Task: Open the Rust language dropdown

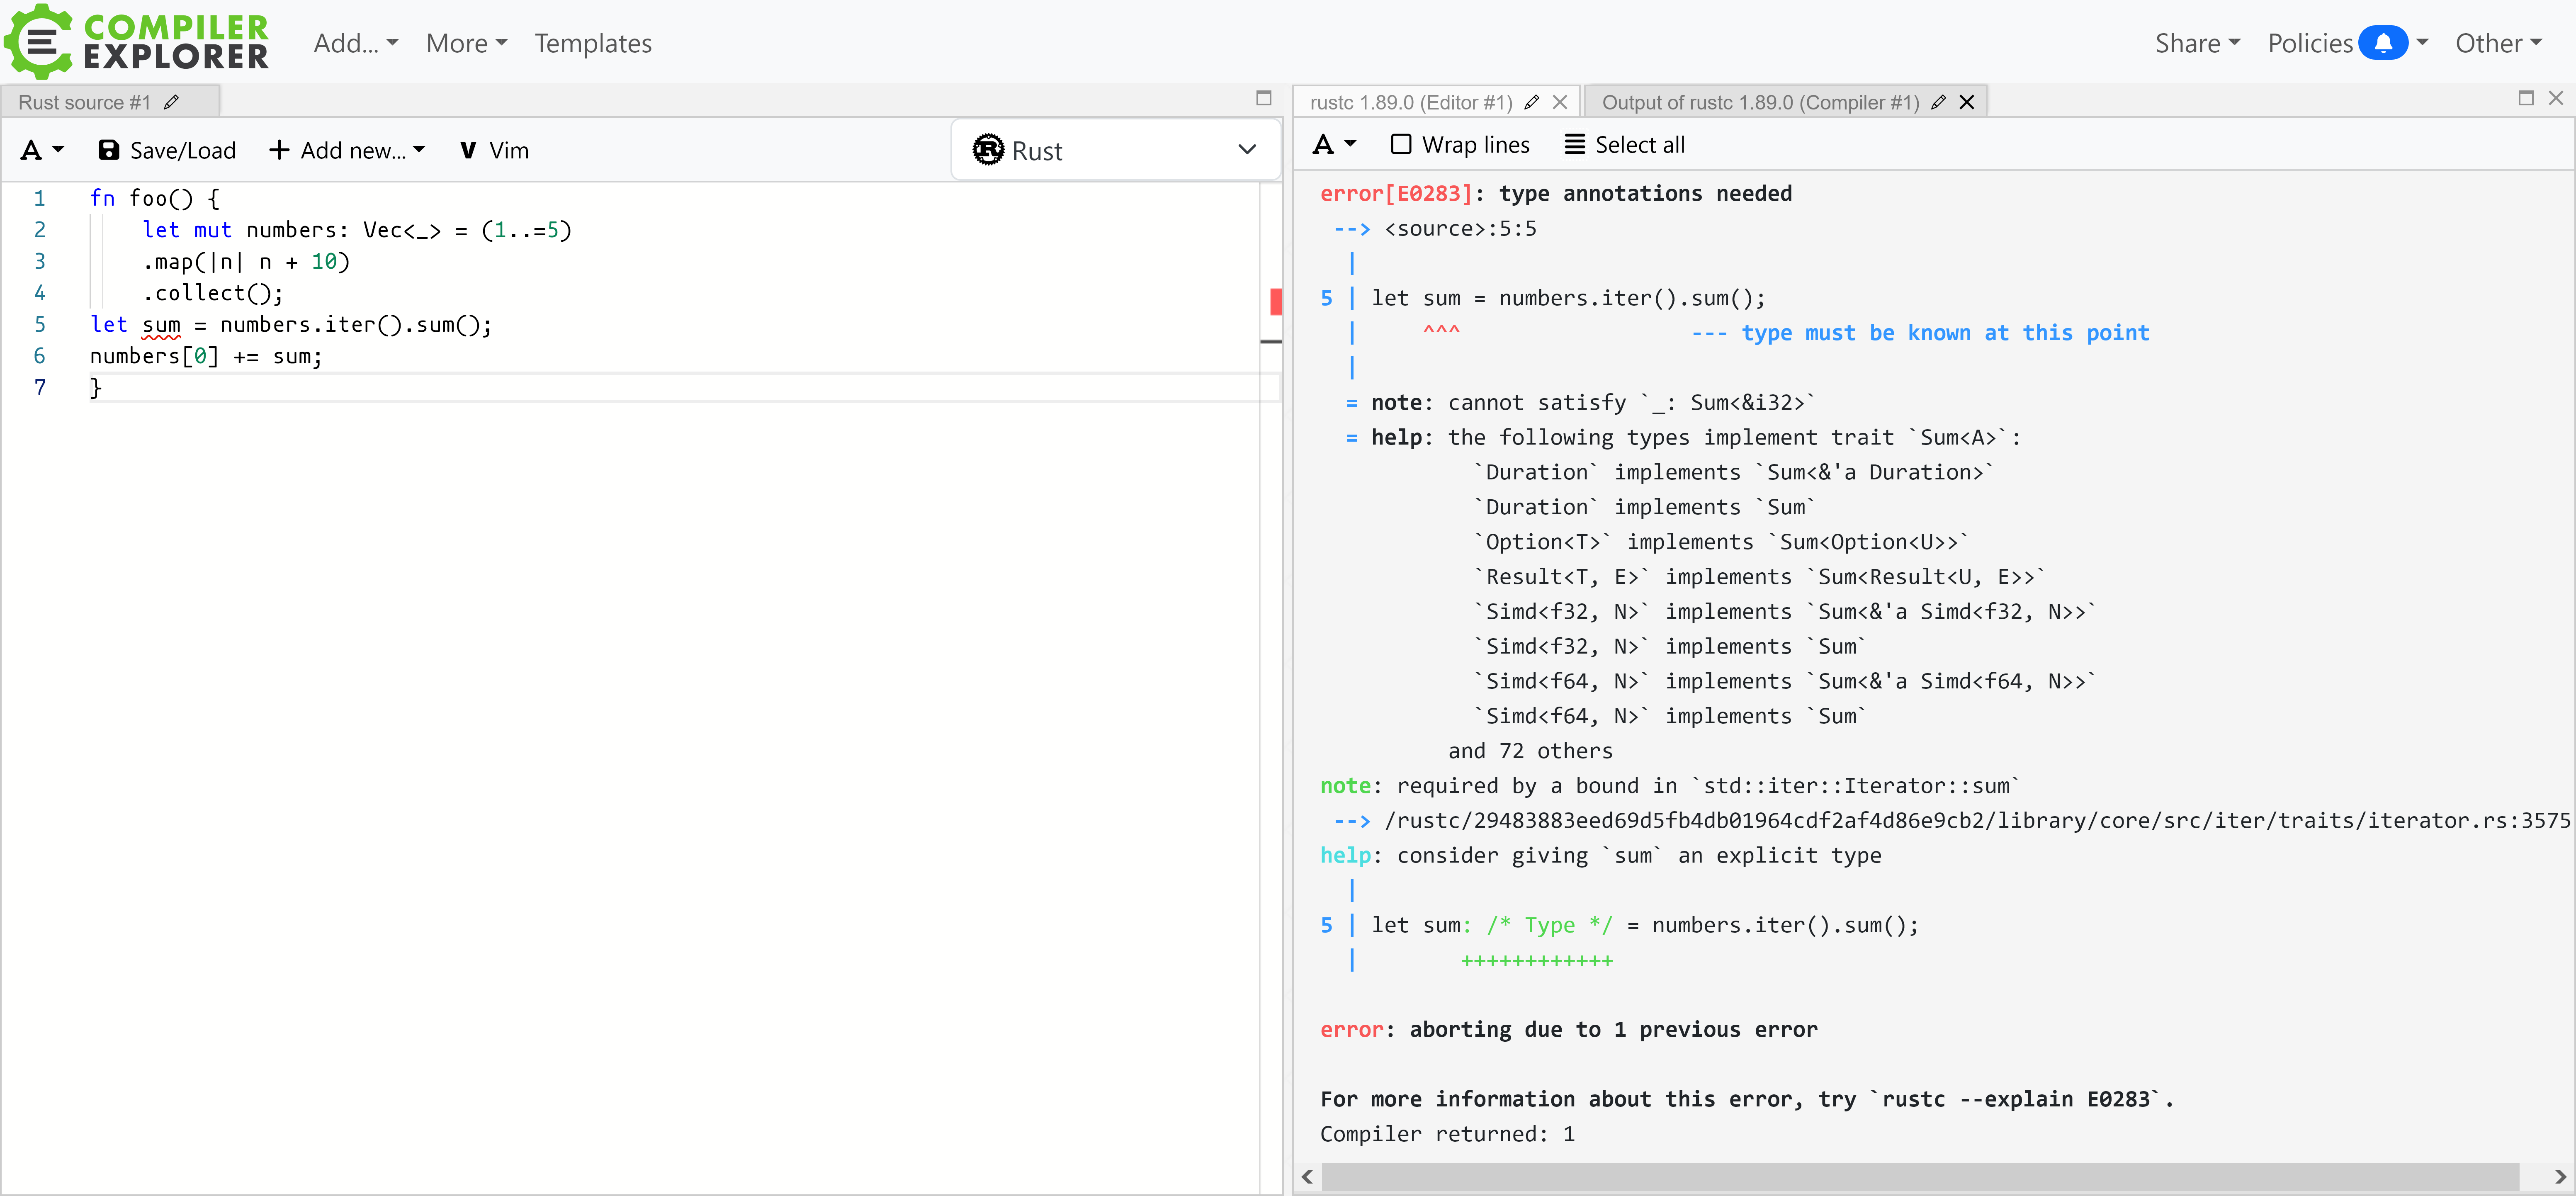Action: coord(1115,150)
